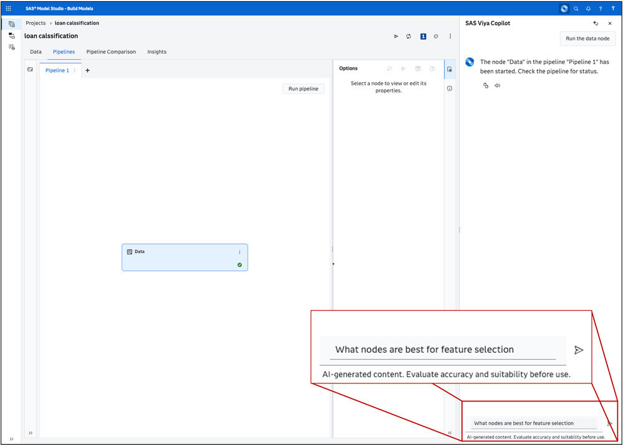Open the Pipeline 1 tab options menu
The height and width of the screenshot is (445, 623).
point(75,70)
